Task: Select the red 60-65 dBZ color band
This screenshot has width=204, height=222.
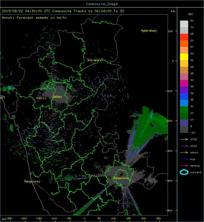Action: (x=184, y=37)
